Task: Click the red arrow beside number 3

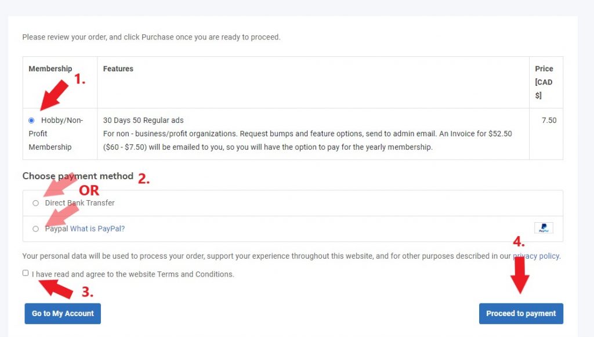Action: 56,289
